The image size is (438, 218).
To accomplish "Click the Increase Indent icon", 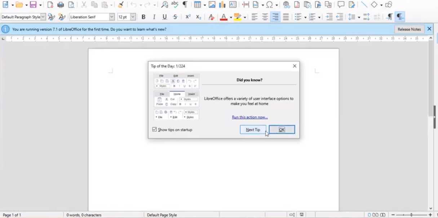I will (329, 17).
